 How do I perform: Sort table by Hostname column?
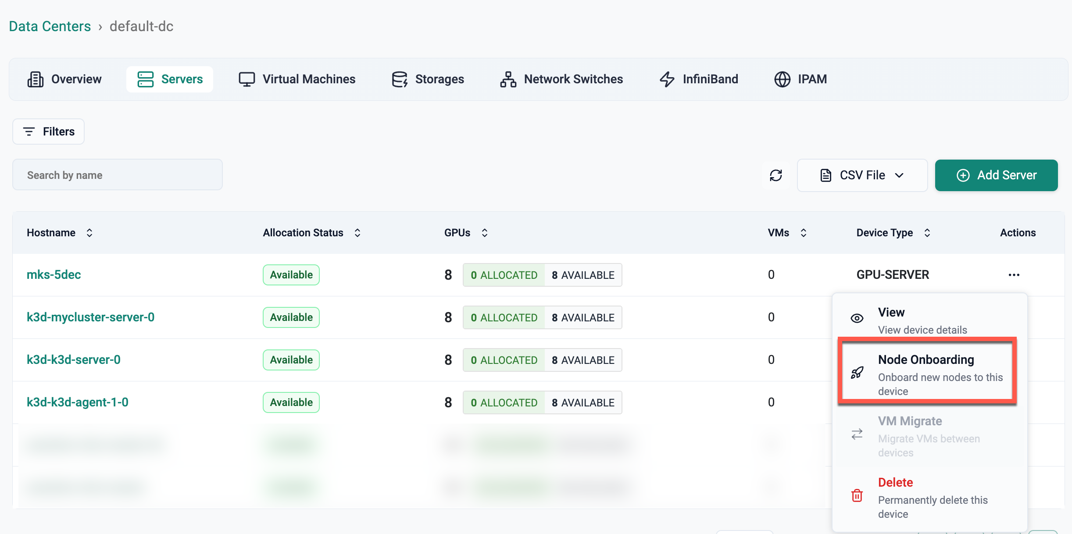click(x=89, y=233)
